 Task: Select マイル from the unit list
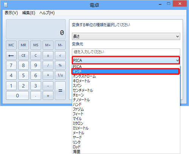126,119
